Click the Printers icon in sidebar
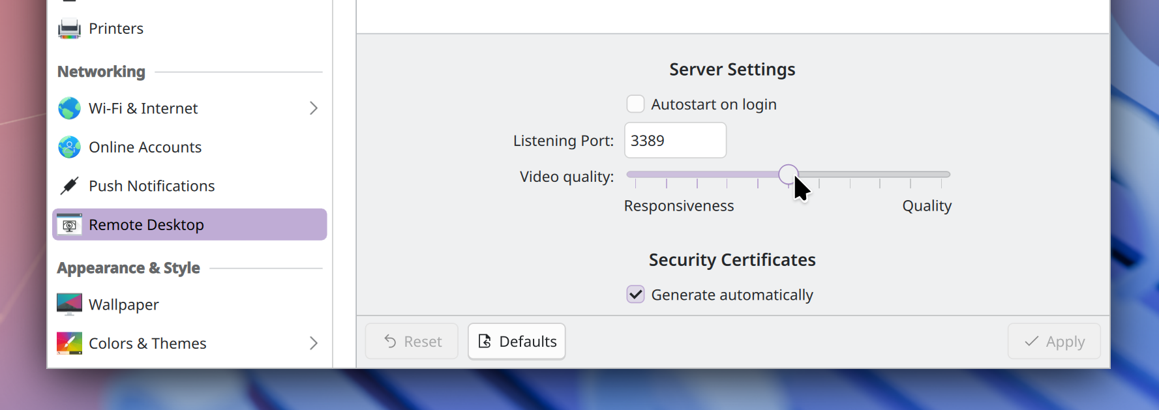The height and width of the screenshot is (410, 1159). click(69, 29)
